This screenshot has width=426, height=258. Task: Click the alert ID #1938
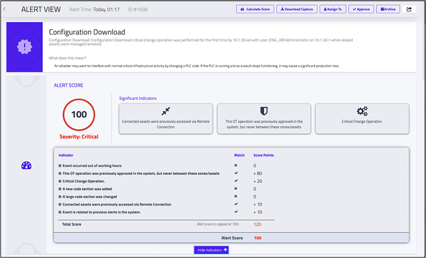[138, 9]
